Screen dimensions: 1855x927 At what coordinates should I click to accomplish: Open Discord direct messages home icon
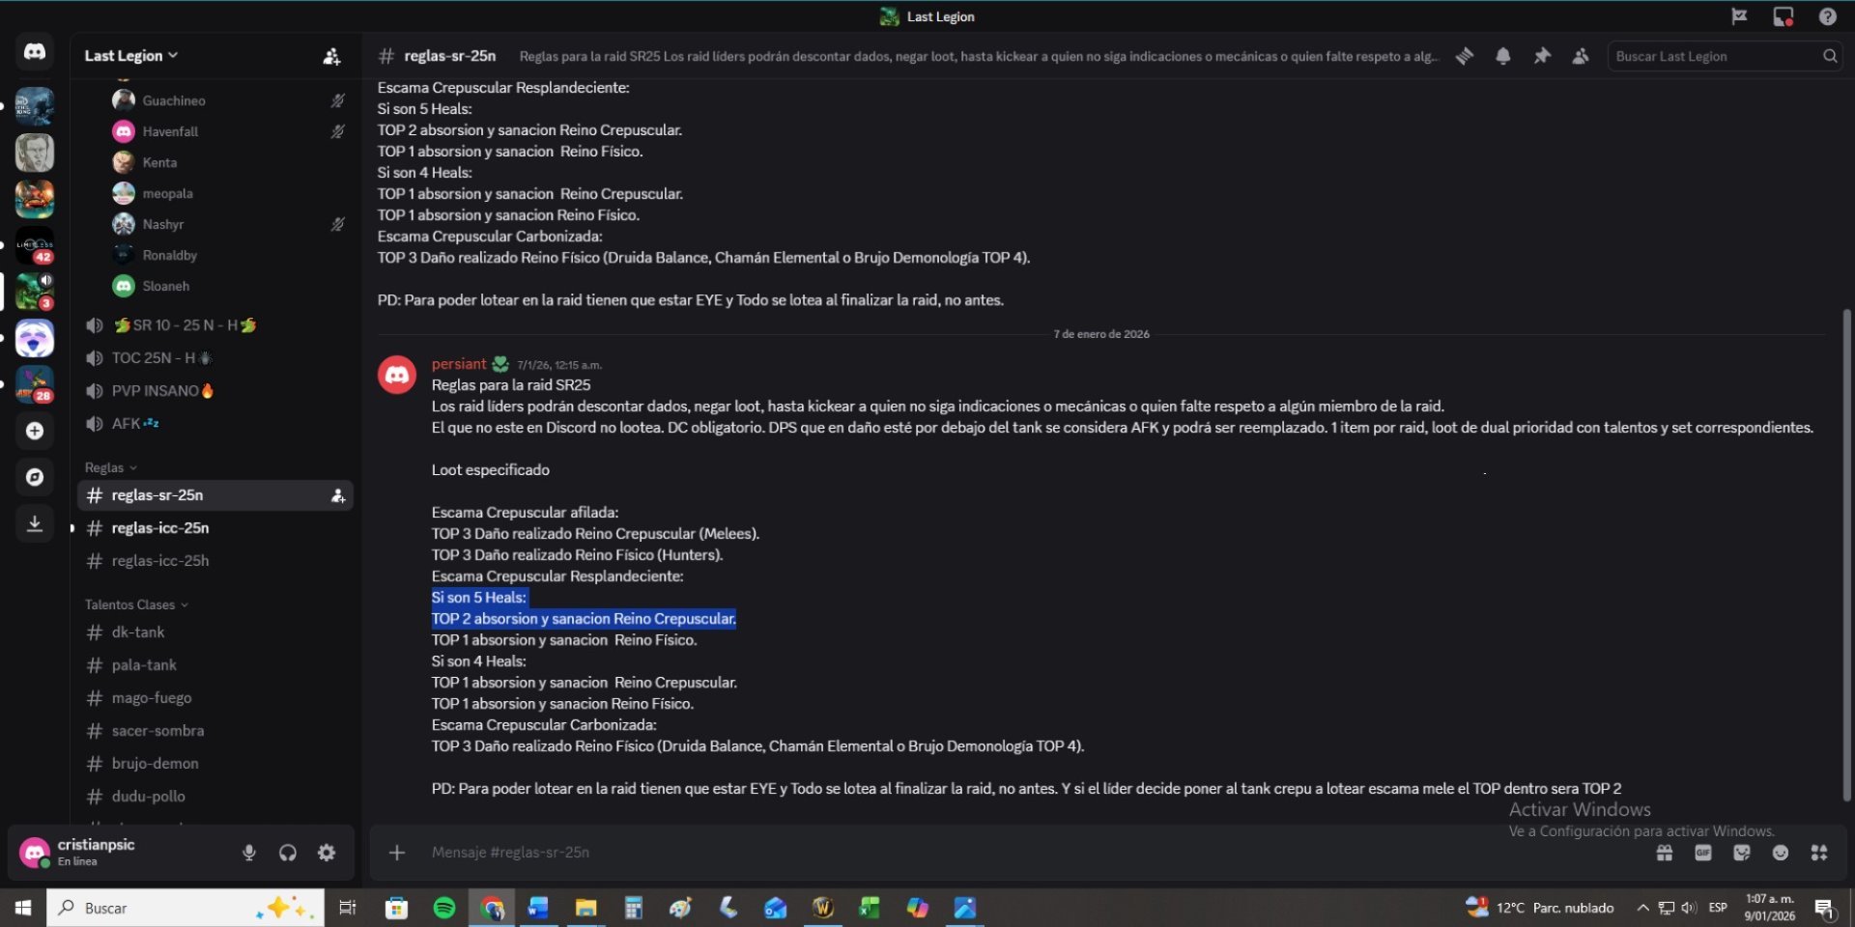coord(35,52)
